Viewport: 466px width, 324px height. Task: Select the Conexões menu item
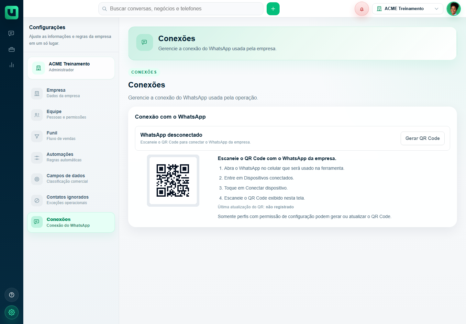[71, 222]
